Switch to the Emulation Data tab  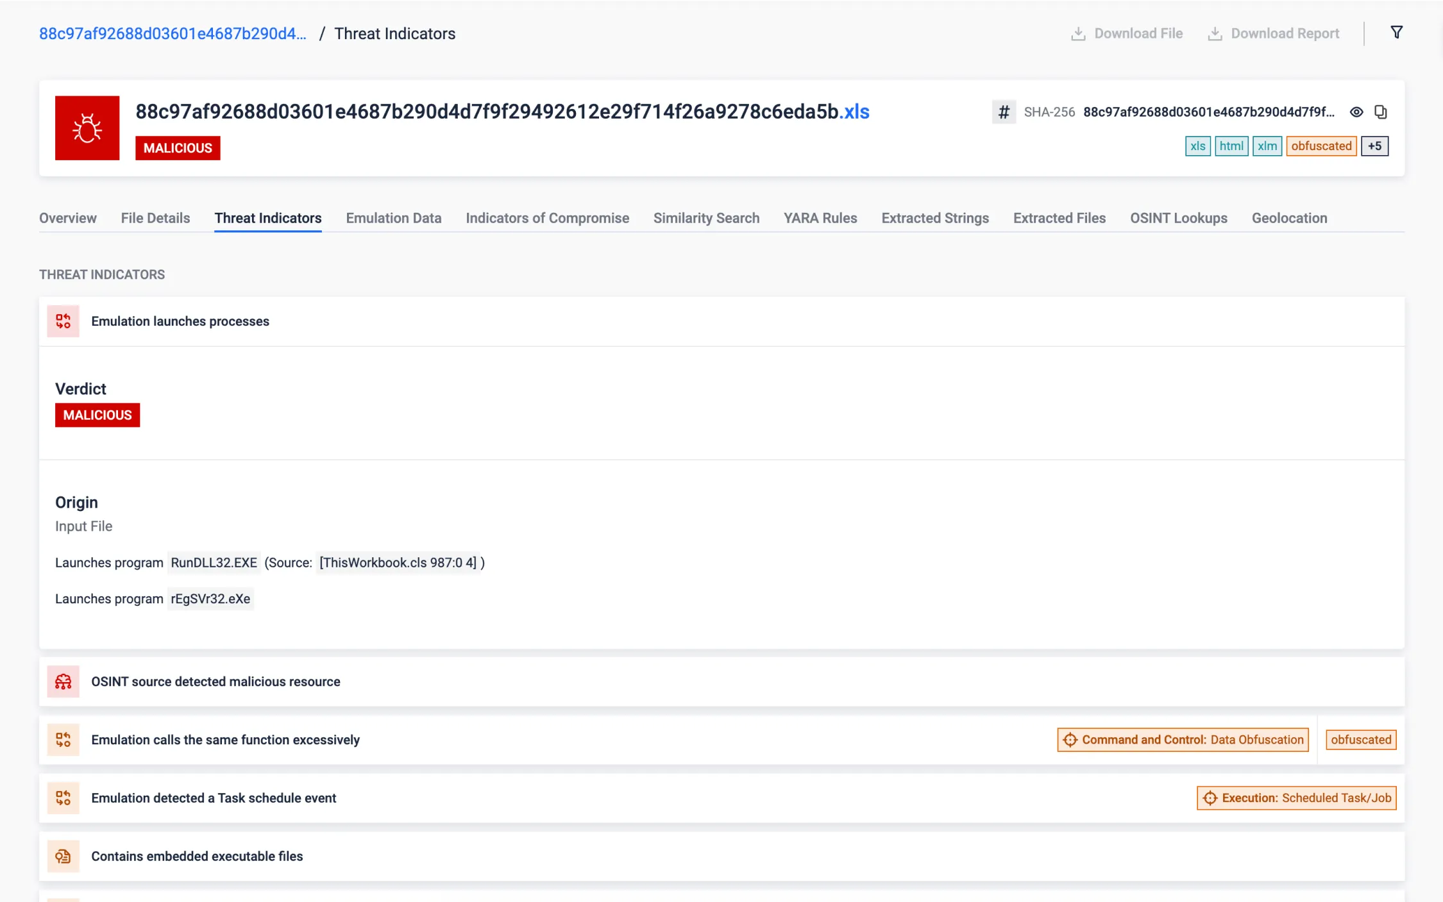click(394, 218)
